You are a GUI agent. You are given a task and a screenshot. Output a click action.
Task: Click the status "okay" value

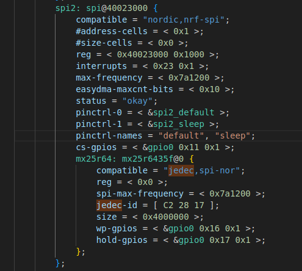click(x=137, y=101)
